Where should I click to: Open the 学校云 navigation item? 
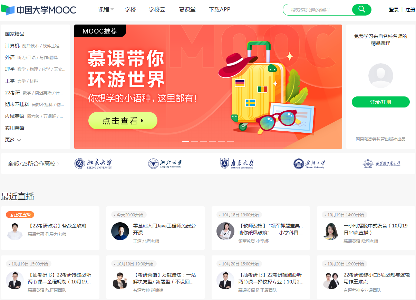click(x=157, y=10)
